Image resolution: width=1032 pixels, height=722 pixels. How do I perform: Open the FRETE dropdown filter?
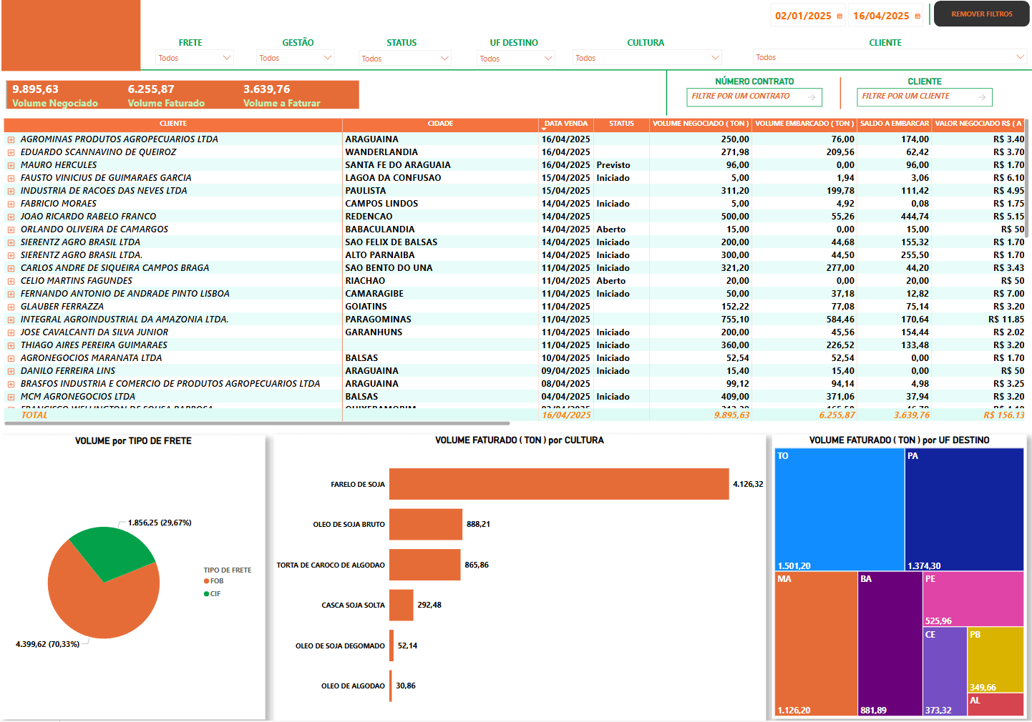coord(195,58)
